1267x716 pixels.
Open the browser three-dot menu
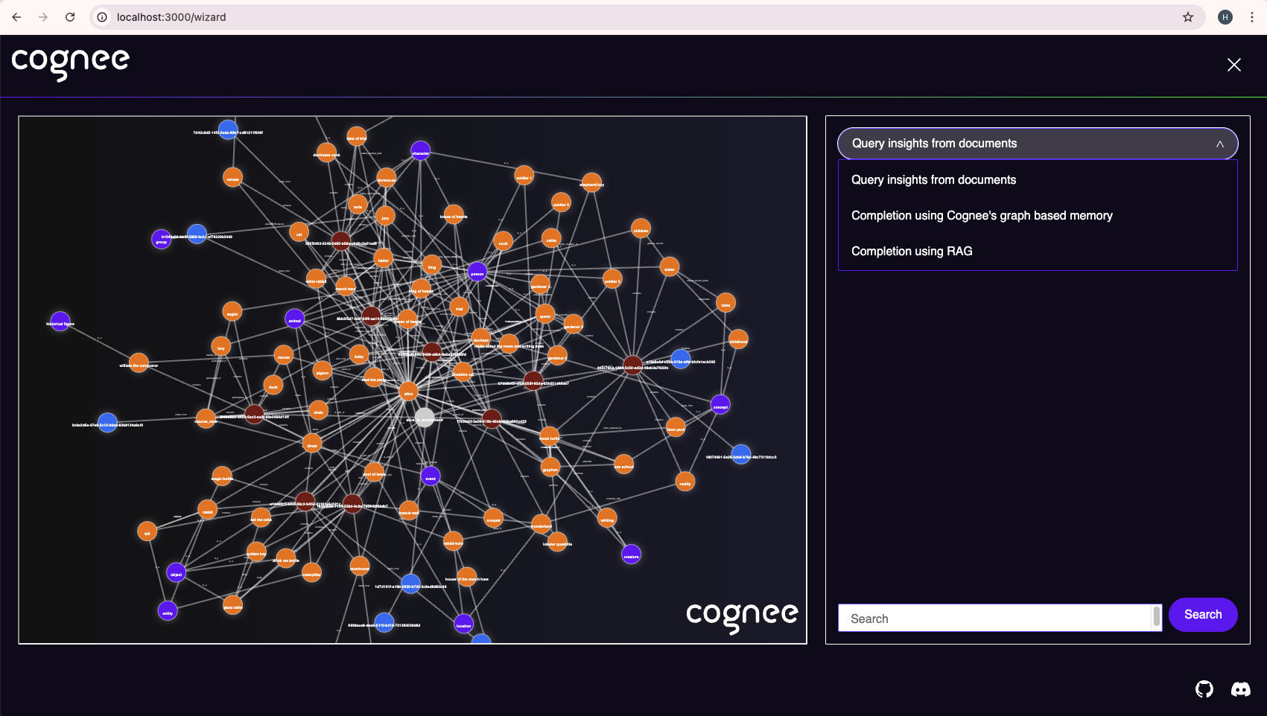(x=1252, y=17)
